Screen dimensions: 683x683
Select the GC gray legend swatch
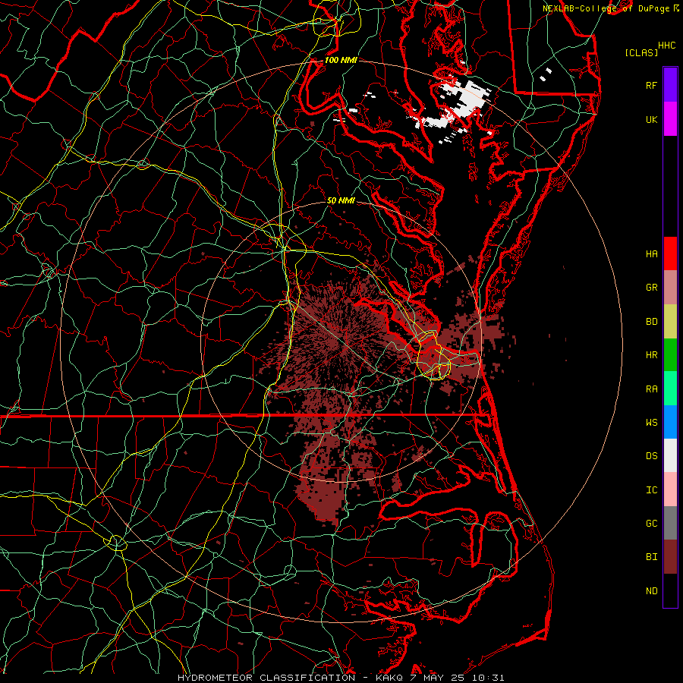[670, 523]
